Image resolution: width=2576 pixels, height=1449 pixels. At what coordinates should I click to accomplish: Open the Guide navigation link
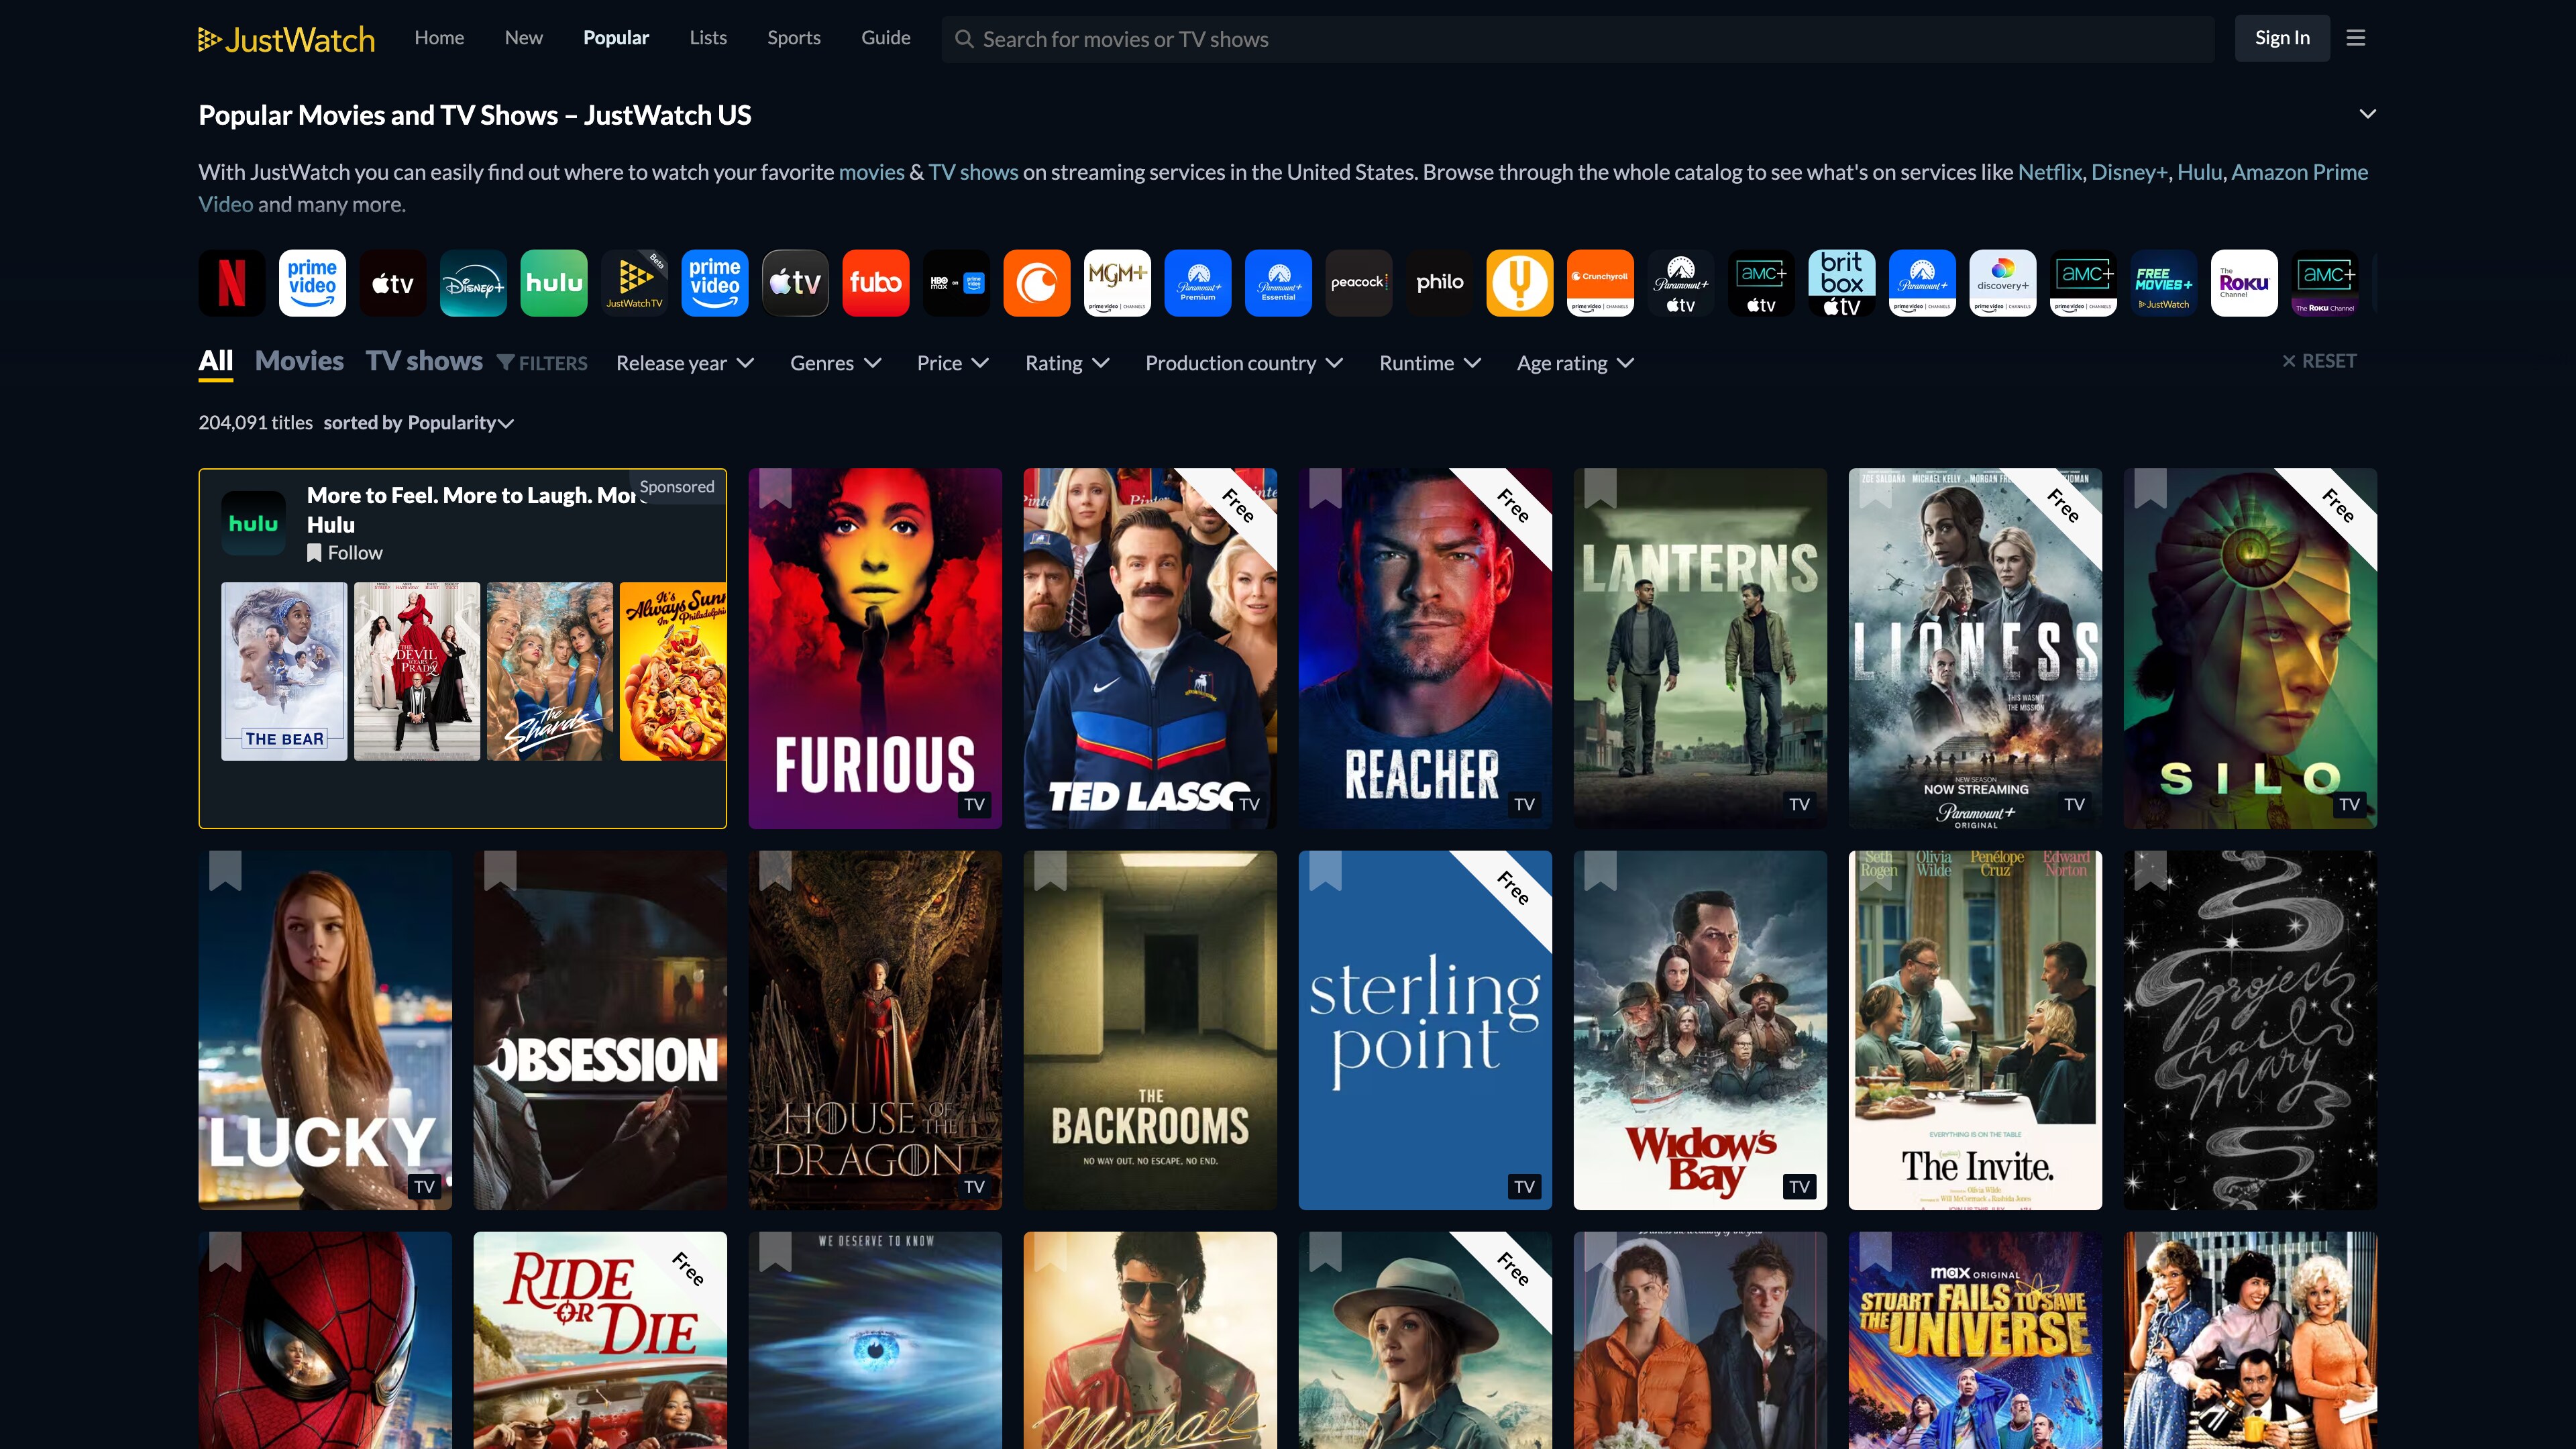886,38
